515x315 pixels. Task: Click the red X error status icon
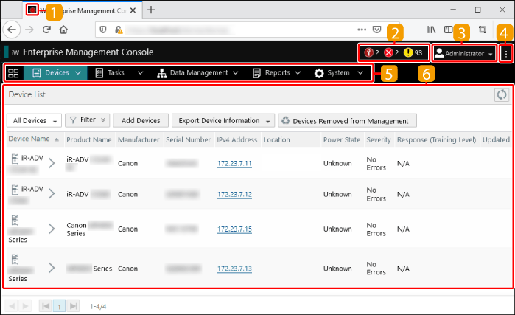point(388,53)
